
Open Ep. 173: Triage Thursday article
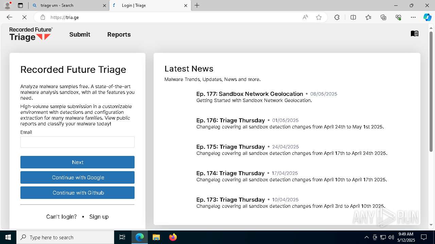[230, 200]
